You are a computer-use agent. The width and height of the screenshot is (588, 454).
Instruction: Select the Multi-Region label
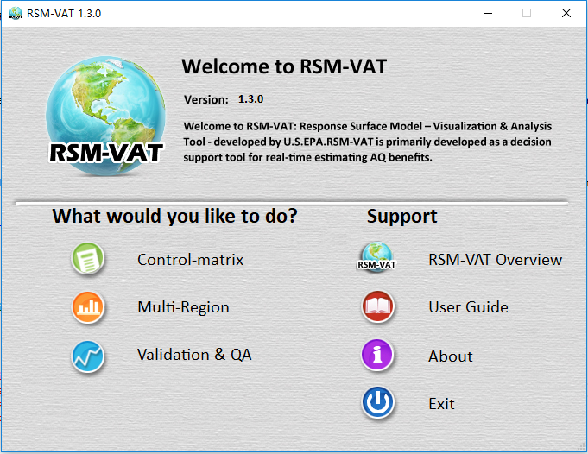click(x=183, y=307)
